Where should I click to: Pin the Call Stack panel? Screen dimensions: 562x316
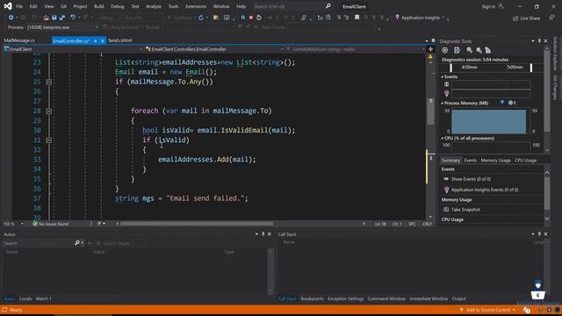(x=539, y=234)
